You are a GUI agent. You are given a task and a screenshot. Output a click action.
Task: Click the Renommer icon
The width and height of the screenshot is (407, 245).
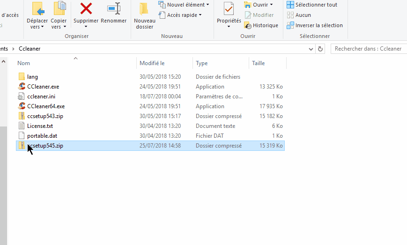114,8
